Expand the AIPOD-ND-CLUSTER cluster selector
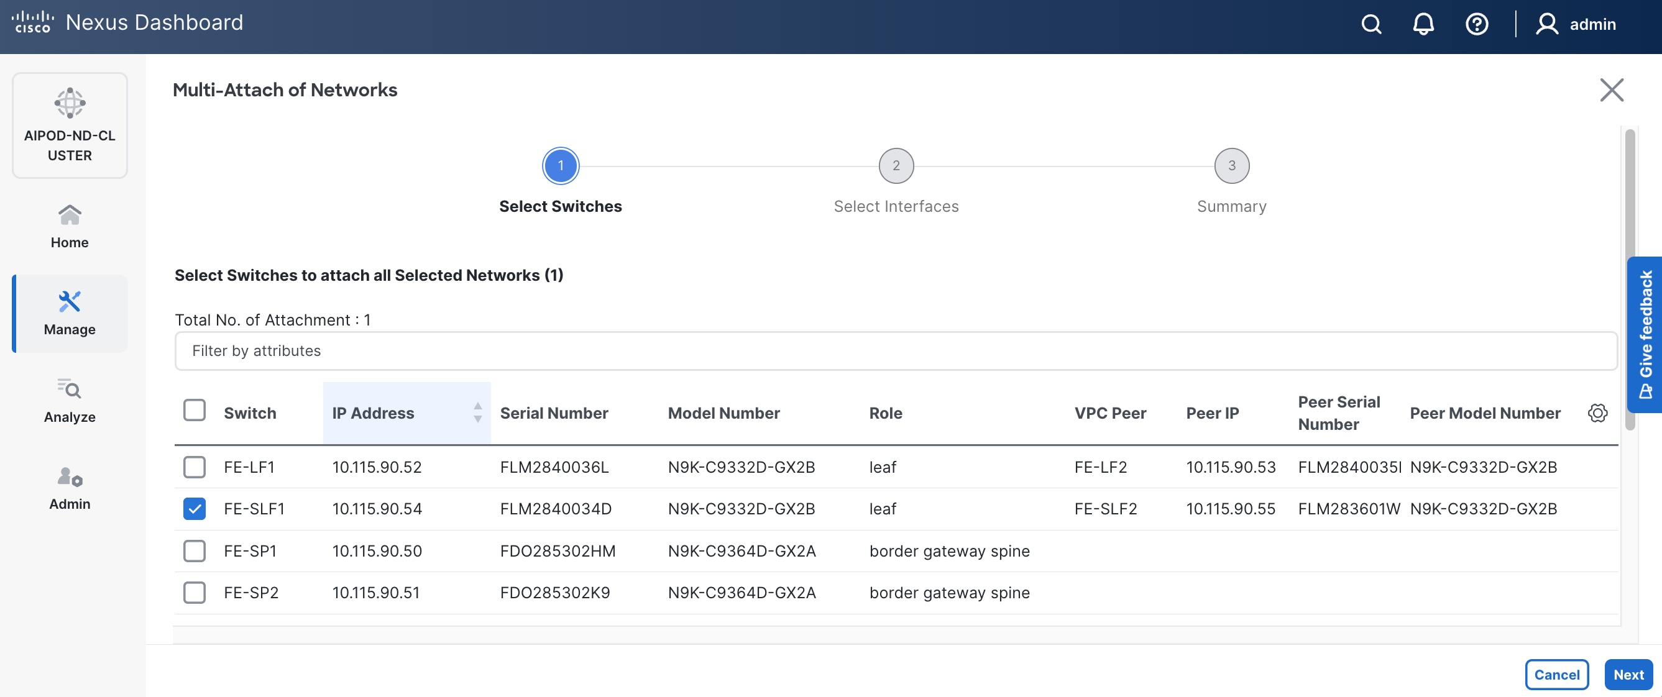 pos(69,124)
